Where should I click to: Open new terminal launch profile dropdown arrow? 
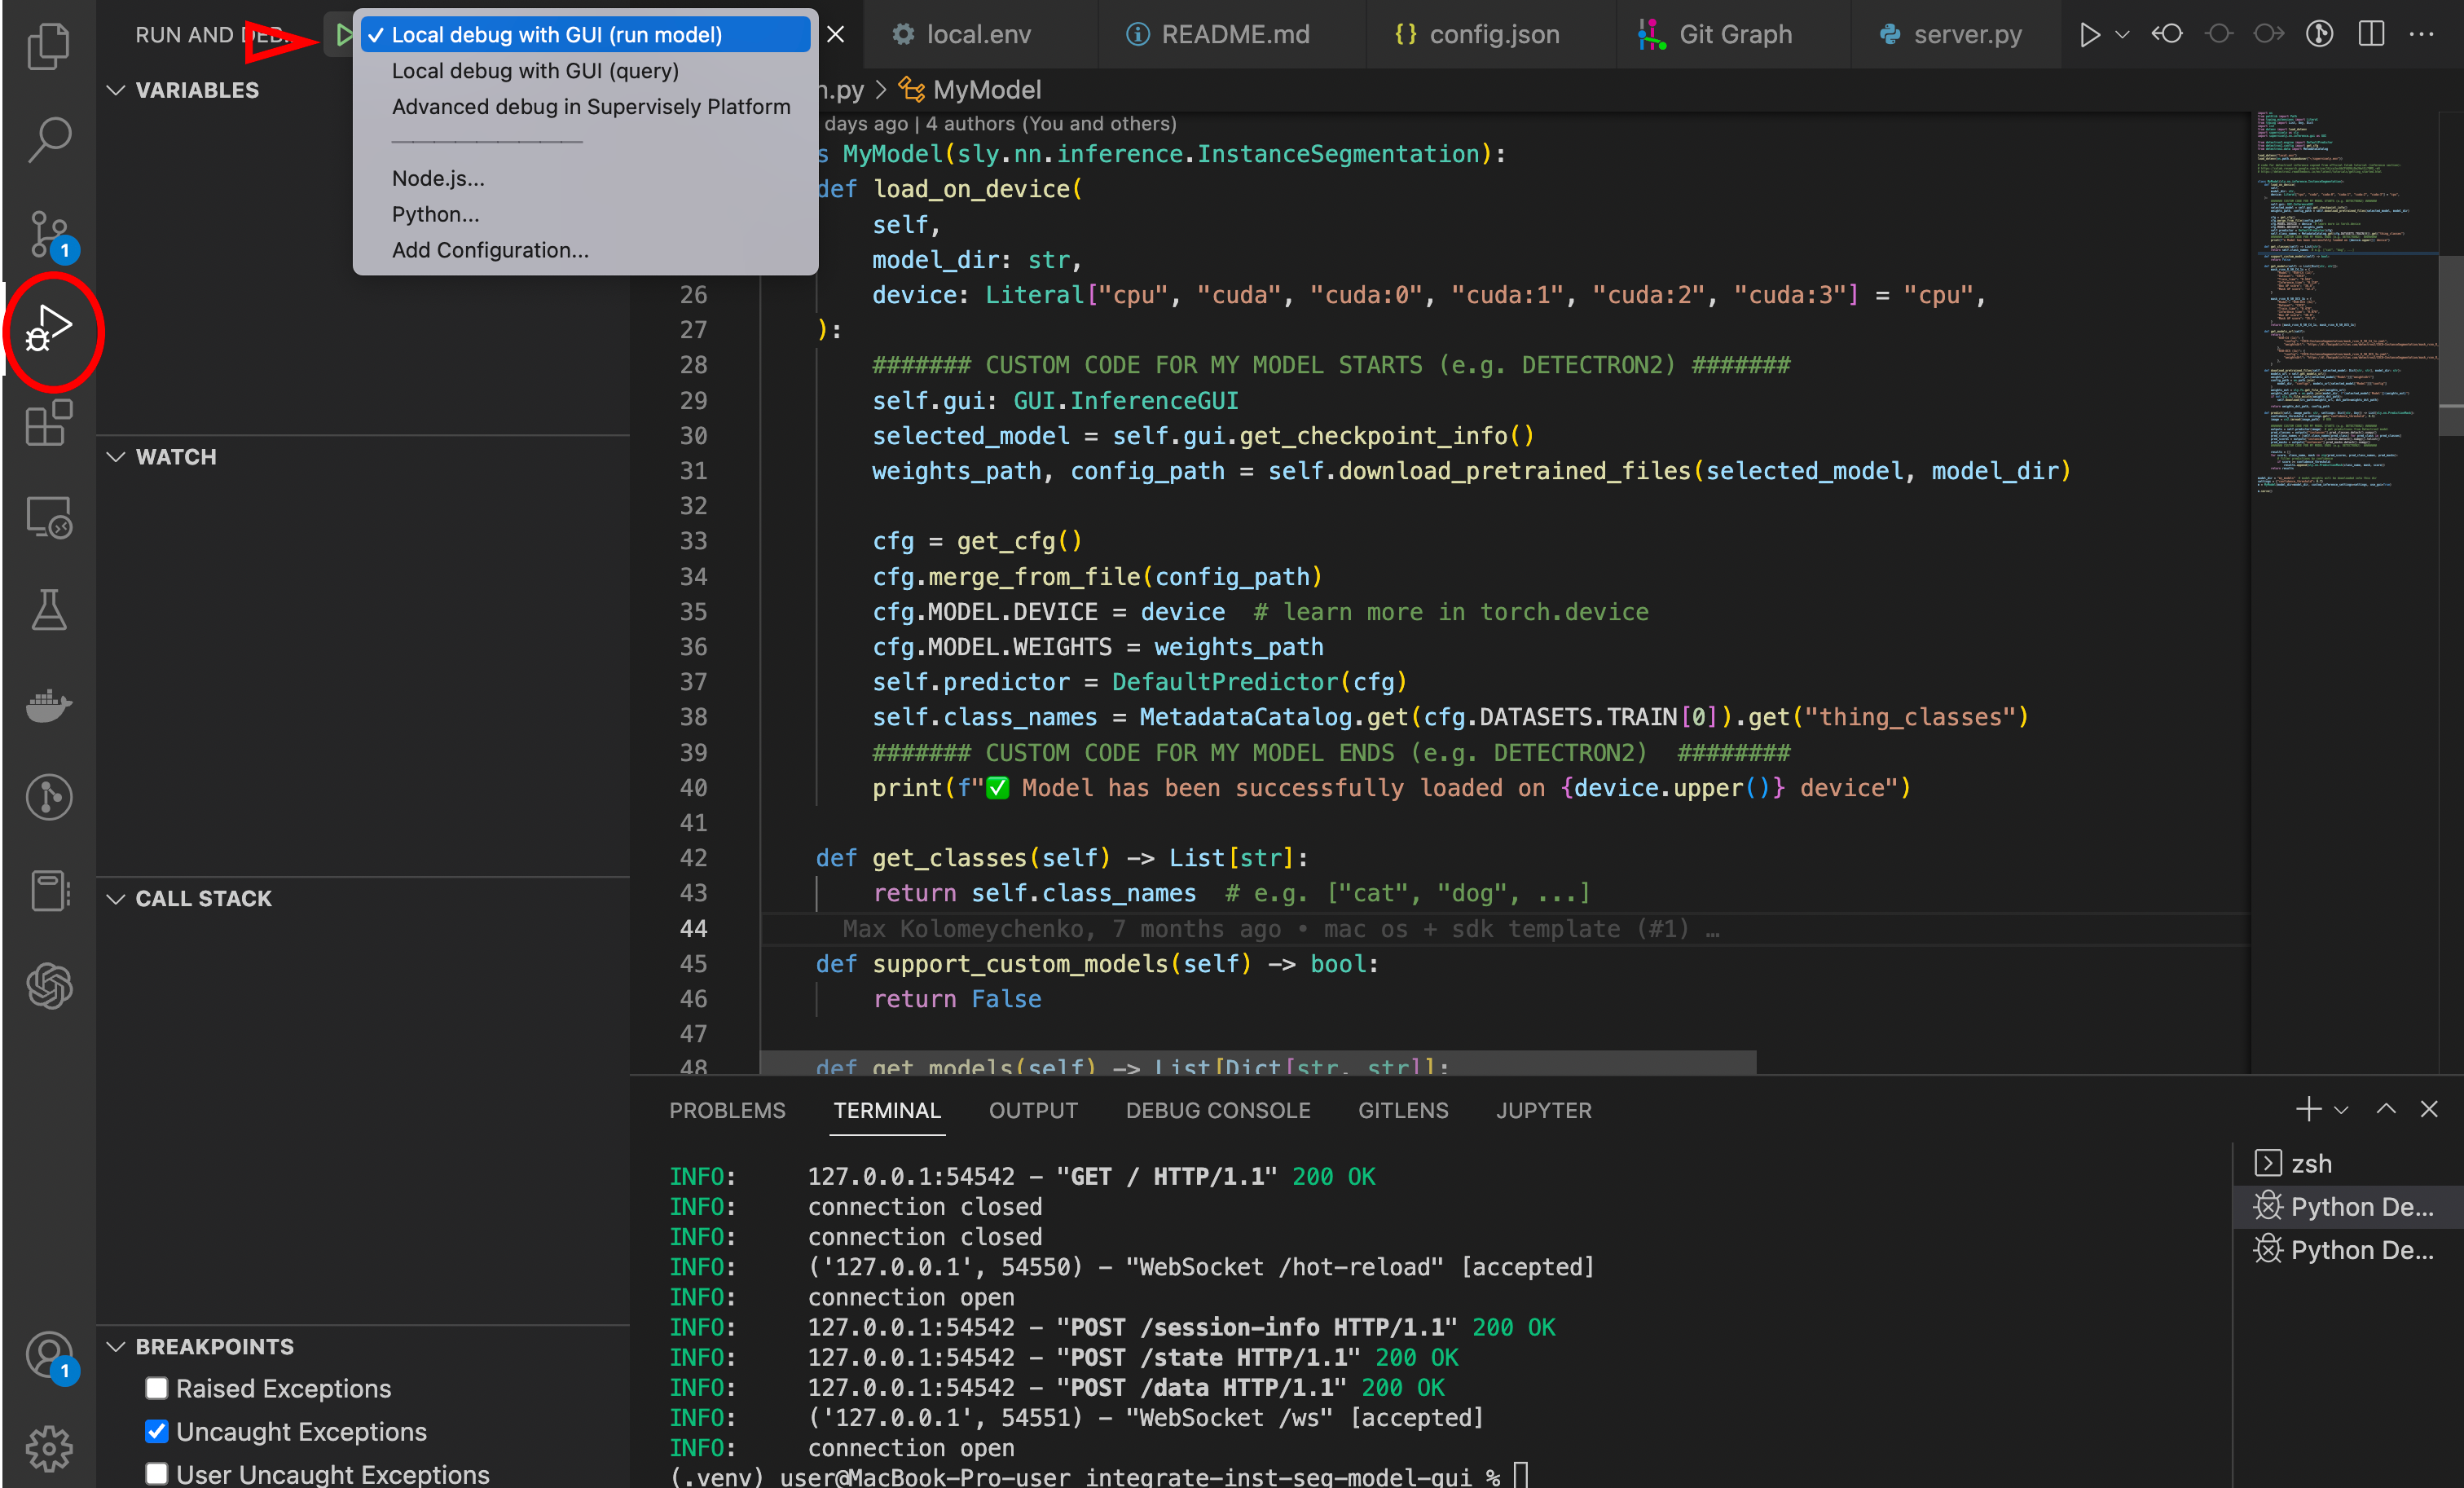coord(2341,1110)
